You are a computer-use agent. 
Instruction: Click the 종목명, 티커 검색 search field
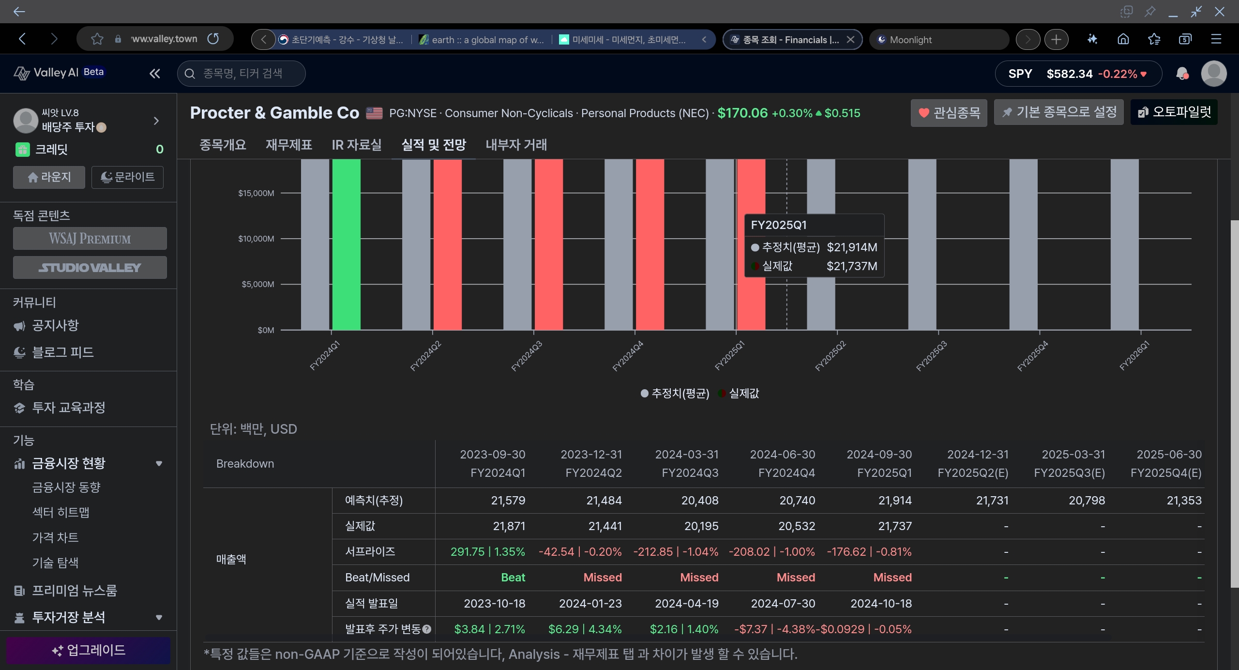tap(242, 74)
